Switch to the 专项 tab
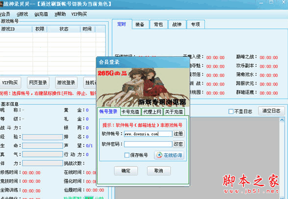The height and width of the screenshot is (199, 288). 196,24
